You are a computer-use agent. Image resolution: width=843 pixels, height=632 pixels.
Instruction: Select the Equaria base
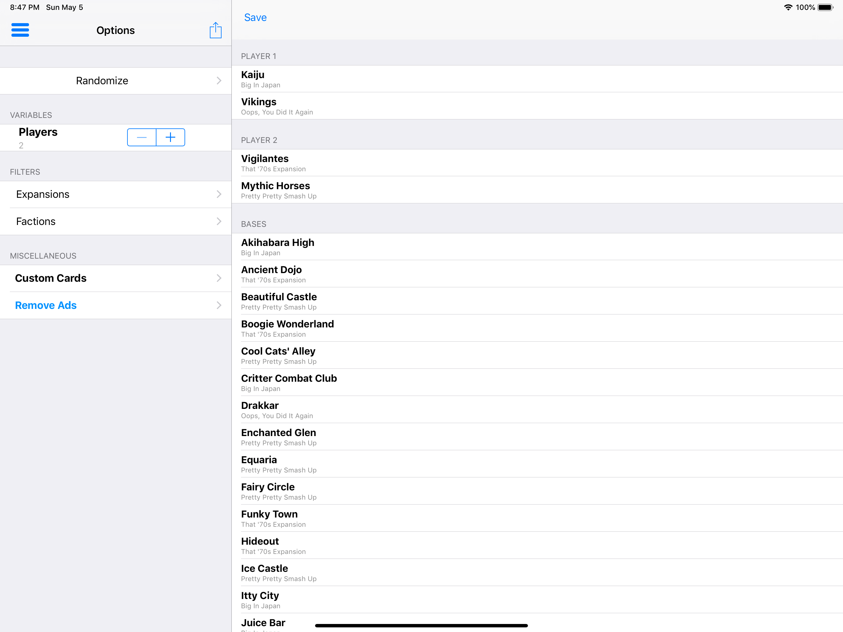537,464
